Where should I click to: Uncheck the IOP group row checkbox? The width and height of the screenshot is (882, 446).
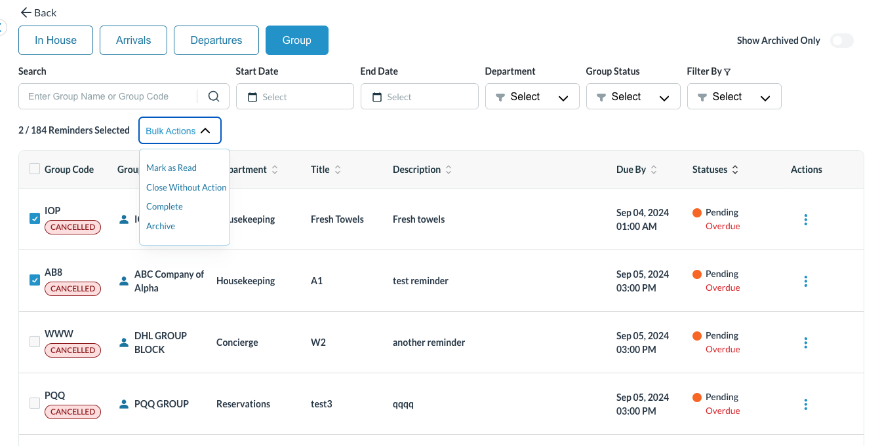point(35,219)
